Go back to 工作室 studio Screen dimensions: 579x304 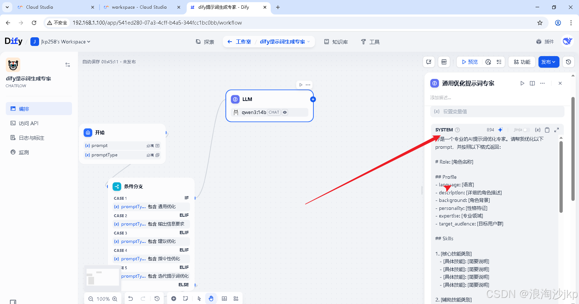(239, 42)
